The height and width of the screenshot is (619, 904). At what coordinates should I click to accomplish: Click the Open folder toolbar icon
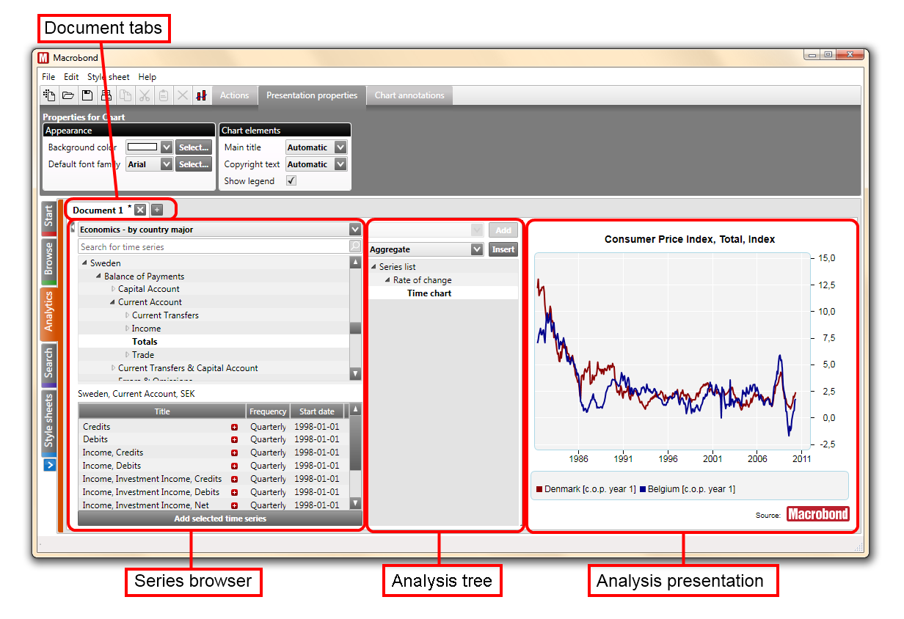click(x=68, y=95)
